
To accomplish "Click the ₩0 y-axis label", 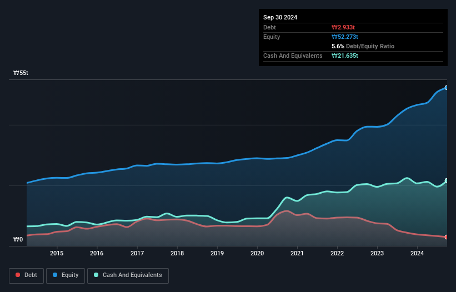I will (x=18, y=239).
